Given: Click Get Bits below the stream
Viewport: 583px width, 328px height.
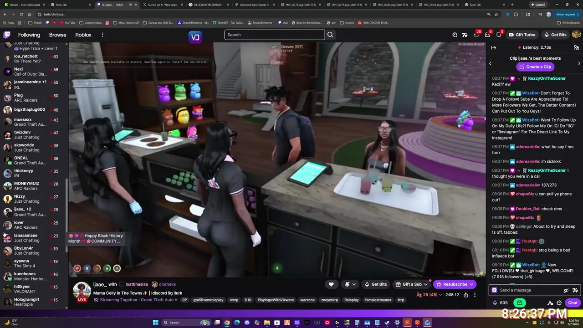Looking at the screenshot, I should tap(375, 284).
